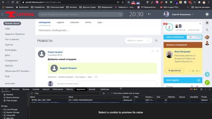Click the DevTools cookie Filter field

point(67,93)
